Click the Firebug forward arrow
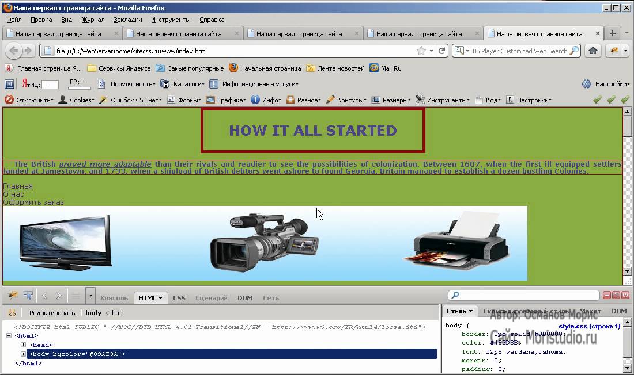The image size is (634, 375). click(x=59, y=296)
